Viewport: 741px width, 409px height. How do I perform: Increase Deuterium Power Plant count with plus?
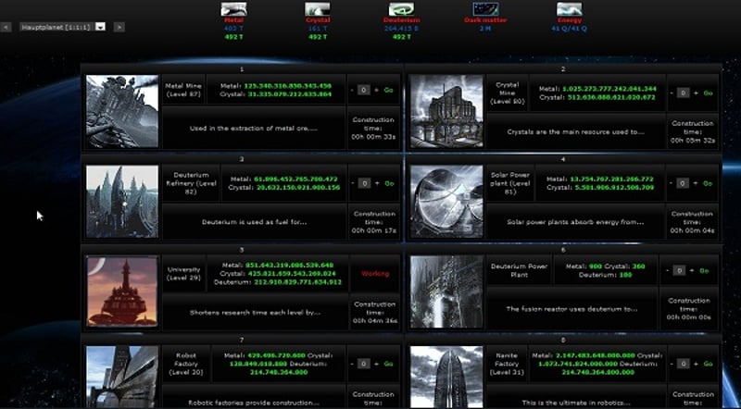[692, 270]
